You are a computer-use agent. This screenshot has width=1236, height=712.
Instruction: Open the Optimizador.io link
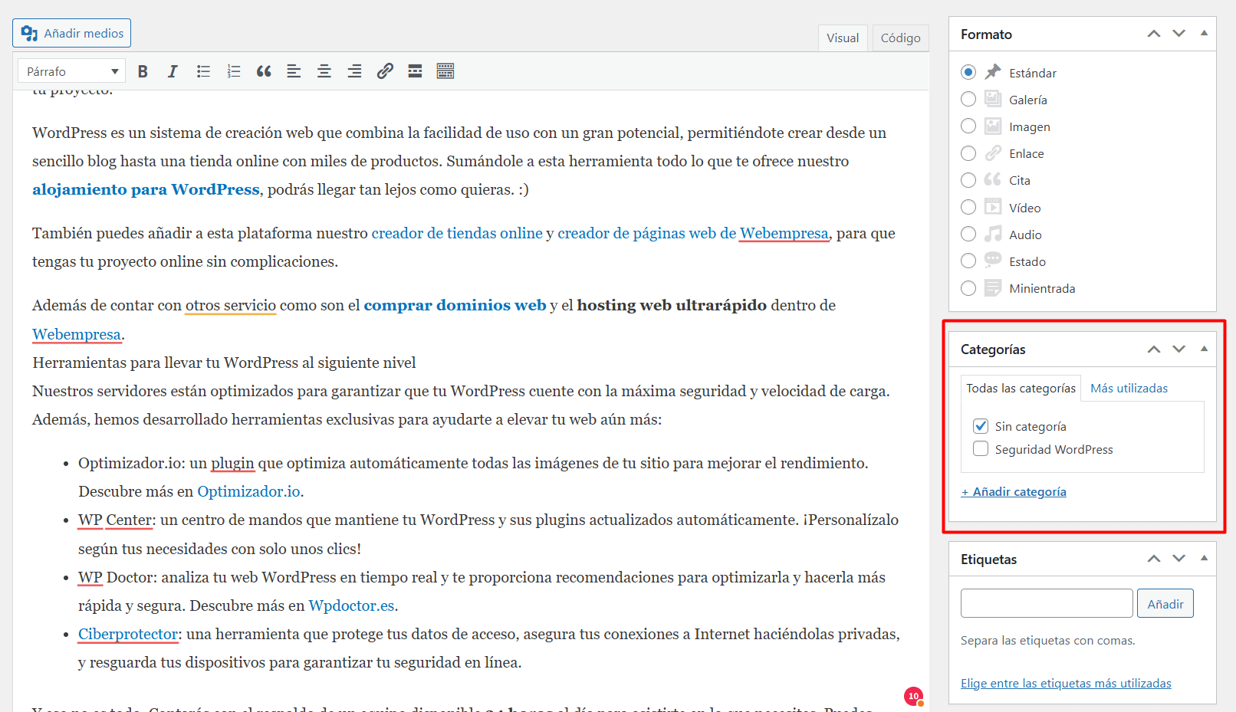(x=248, y=491)
